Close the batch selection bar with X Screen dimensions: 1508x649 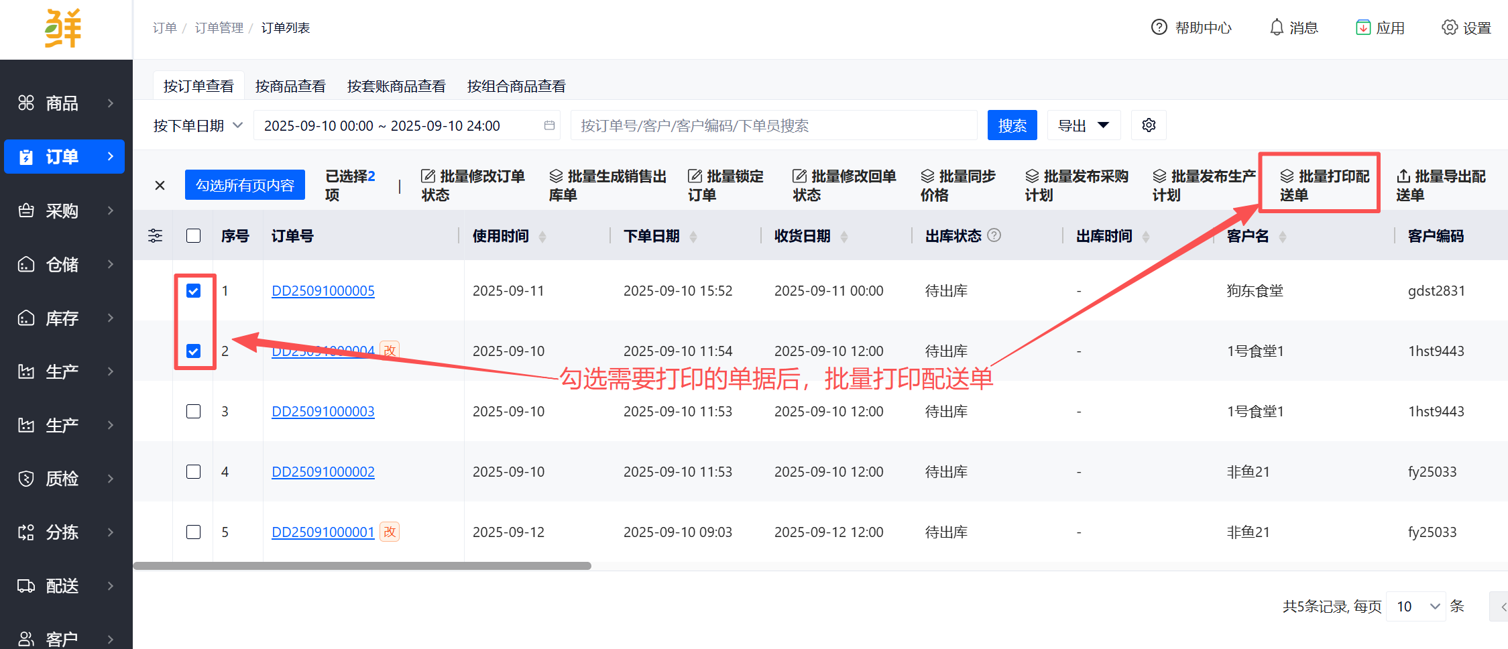pyautogui.click(x=160, y=185)
